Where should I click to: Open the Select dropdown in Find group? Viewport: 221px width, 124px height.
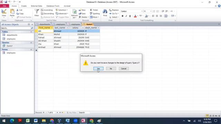[x=114, y=17]
